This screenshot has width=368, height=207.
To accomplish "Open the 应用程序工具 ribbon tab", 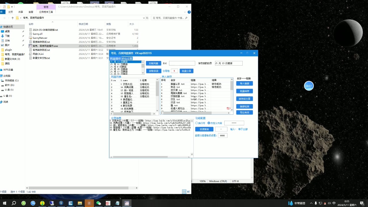I will (x=46, y=12).
